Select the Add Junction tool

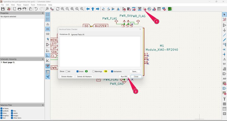[224, 54]
